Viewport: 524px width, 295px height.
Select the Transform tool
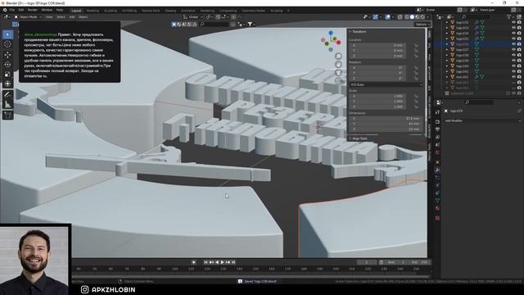point(7,84)
